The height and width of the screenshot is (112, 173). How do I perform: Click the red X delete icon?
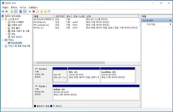(34, 11)
